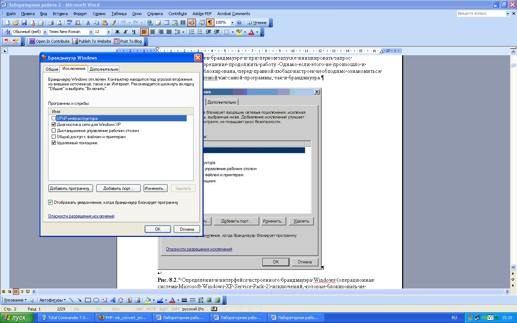This screenshot has width=517, height=323.
Task: Open the Таблица menu
Action: pyautogui.click(x=119, y=14)
